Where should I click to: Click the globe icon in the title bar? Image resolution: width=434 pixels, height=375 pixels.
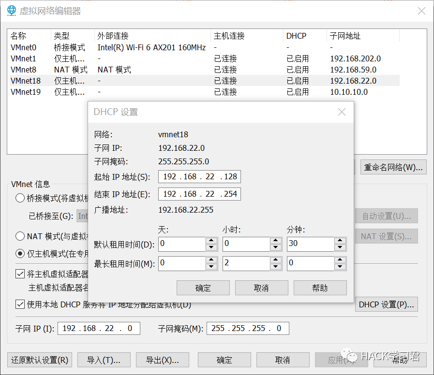tap(11, 11)
